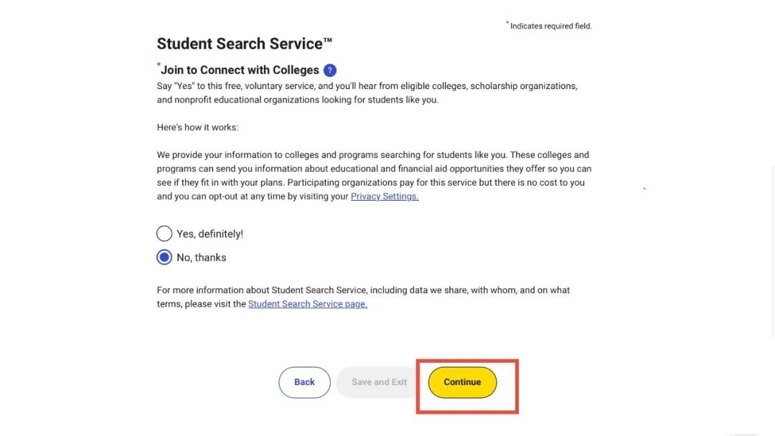Click the red asterisk before "Join to Connect"
The width and height of the screenshot is (775, 436).
click(159, 65)
